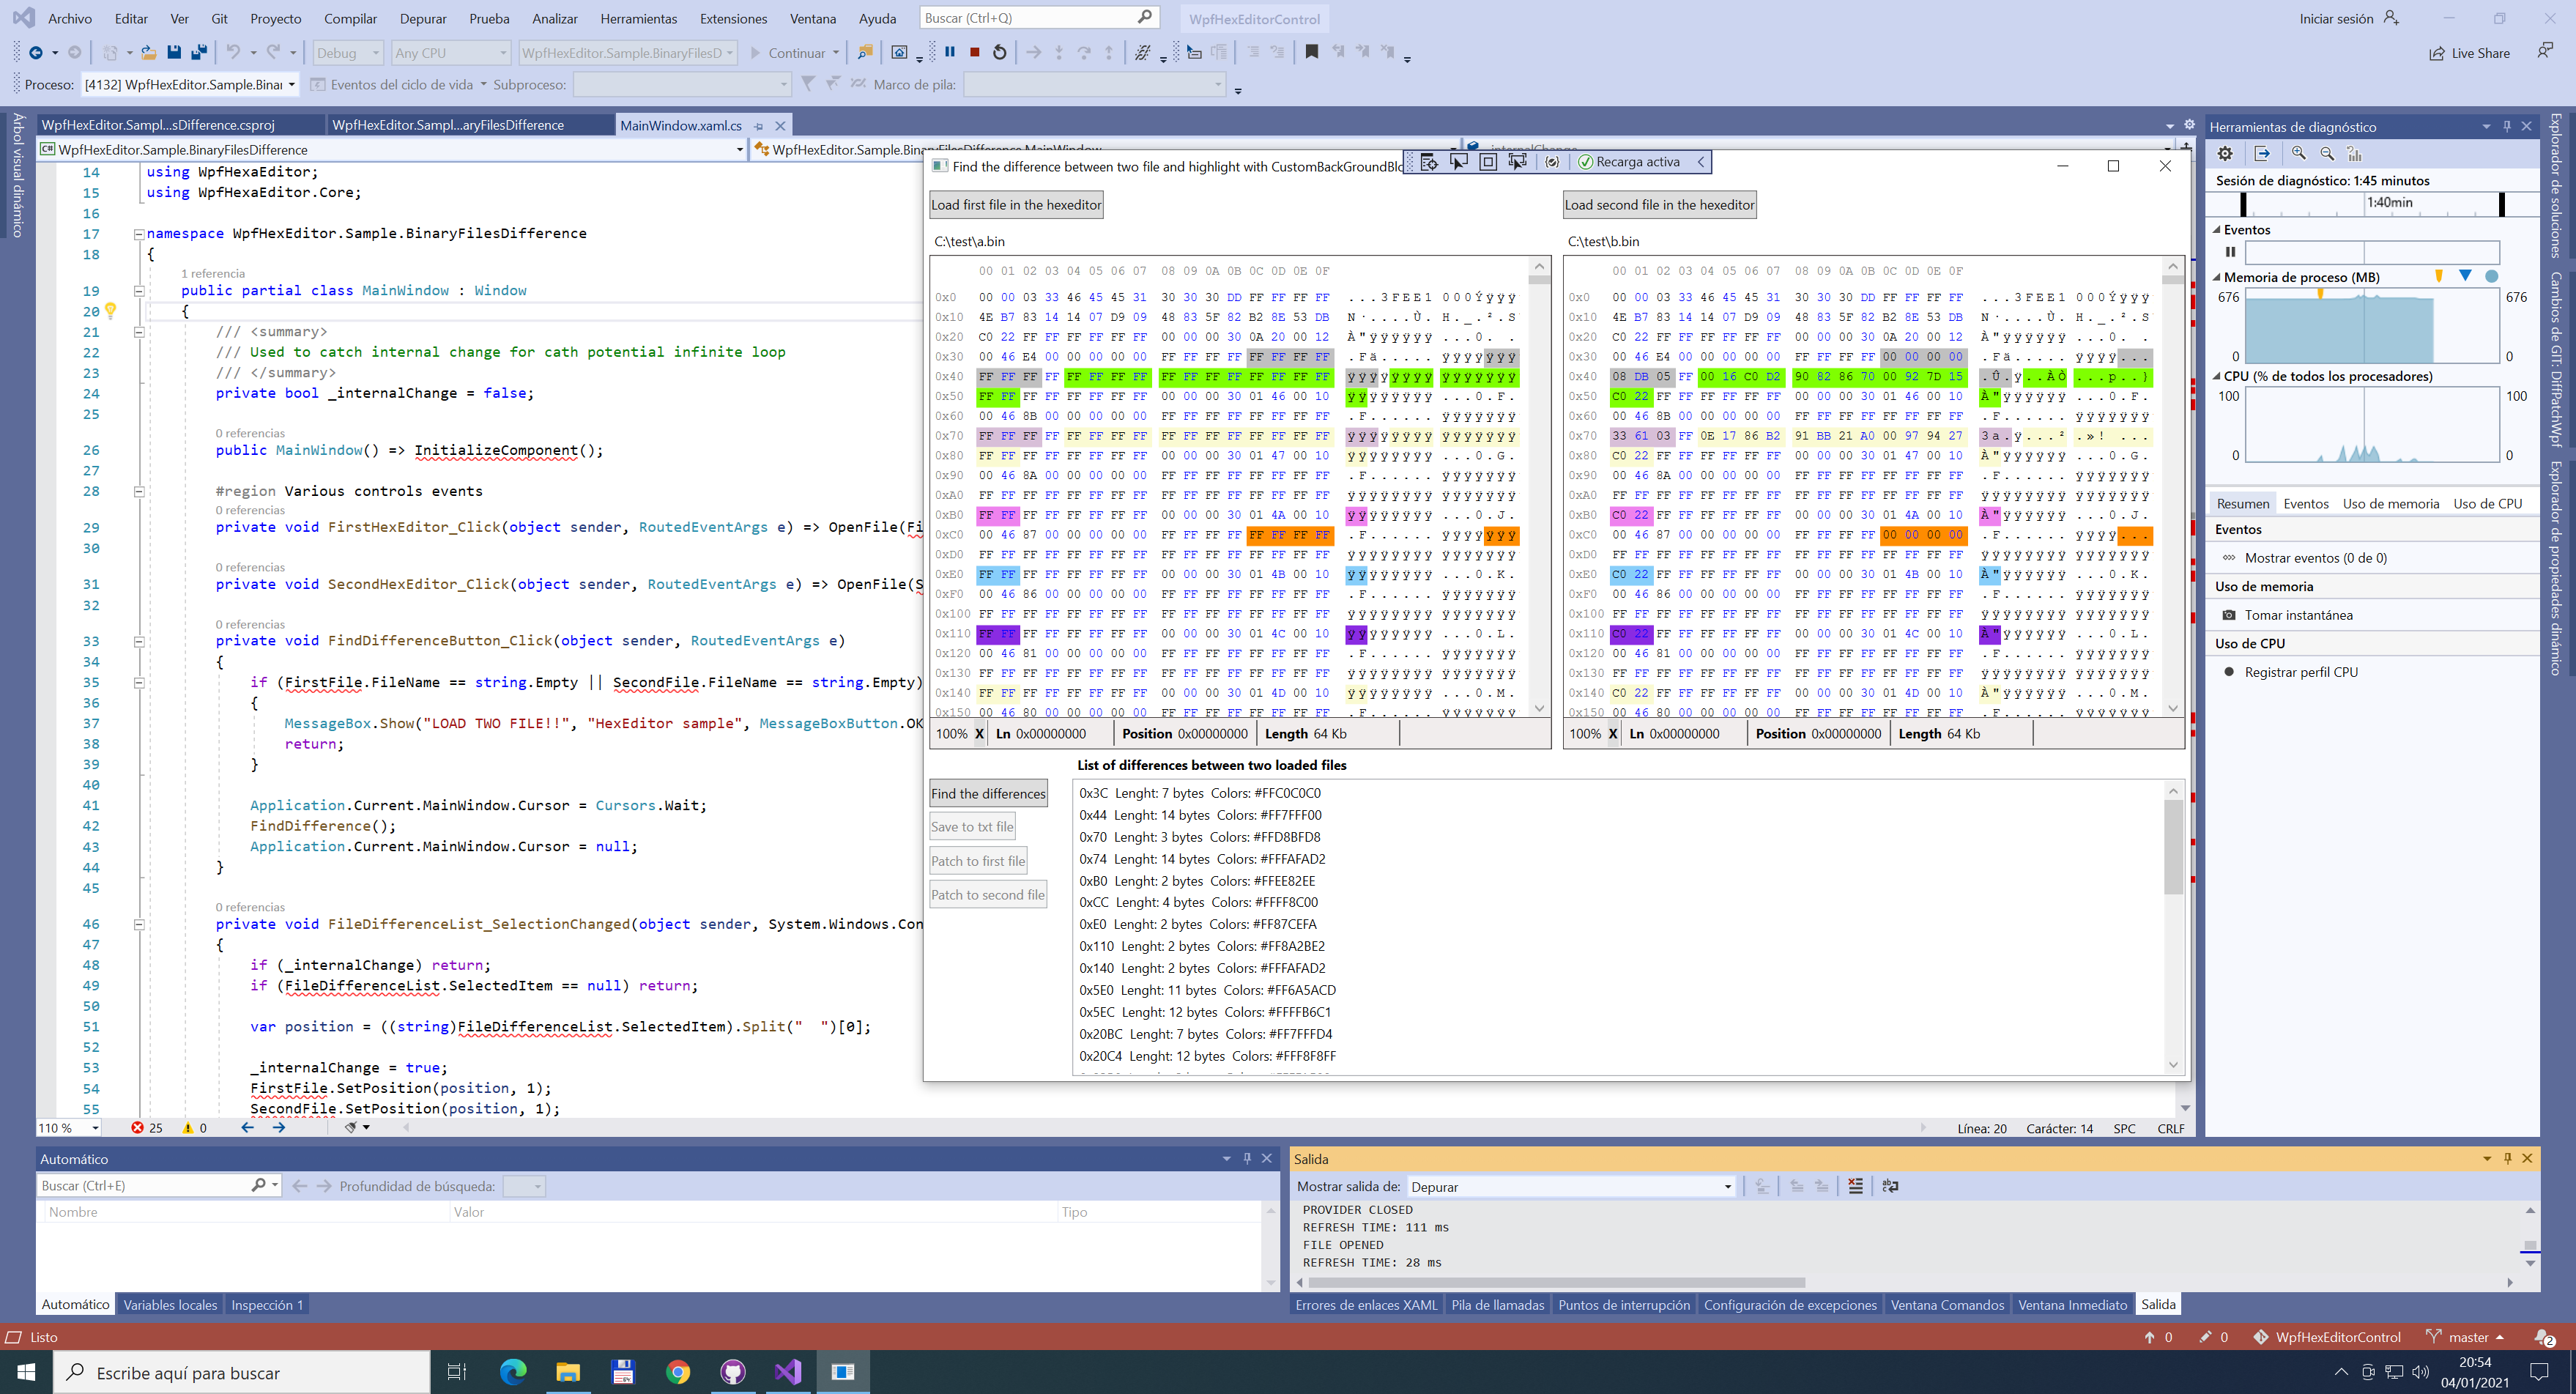Zoom in within Herramientas de diagnóstico panel

(2297, 153)
